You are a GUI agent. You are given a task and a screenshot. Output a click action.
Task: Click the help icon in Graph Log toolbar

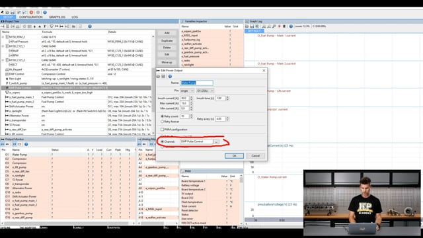click(x=291, y=26)
